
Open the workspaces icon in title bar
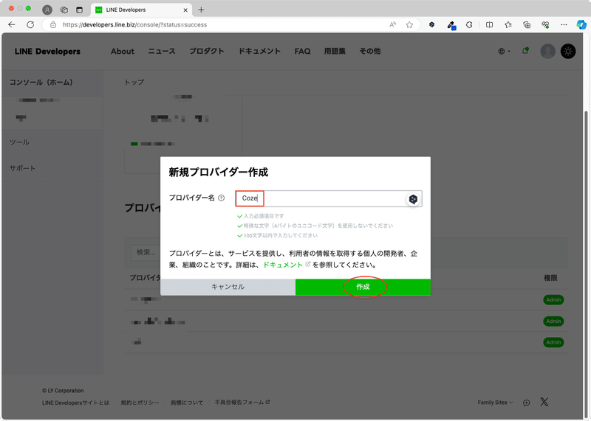pyautogui.click(x=64, y=10)
